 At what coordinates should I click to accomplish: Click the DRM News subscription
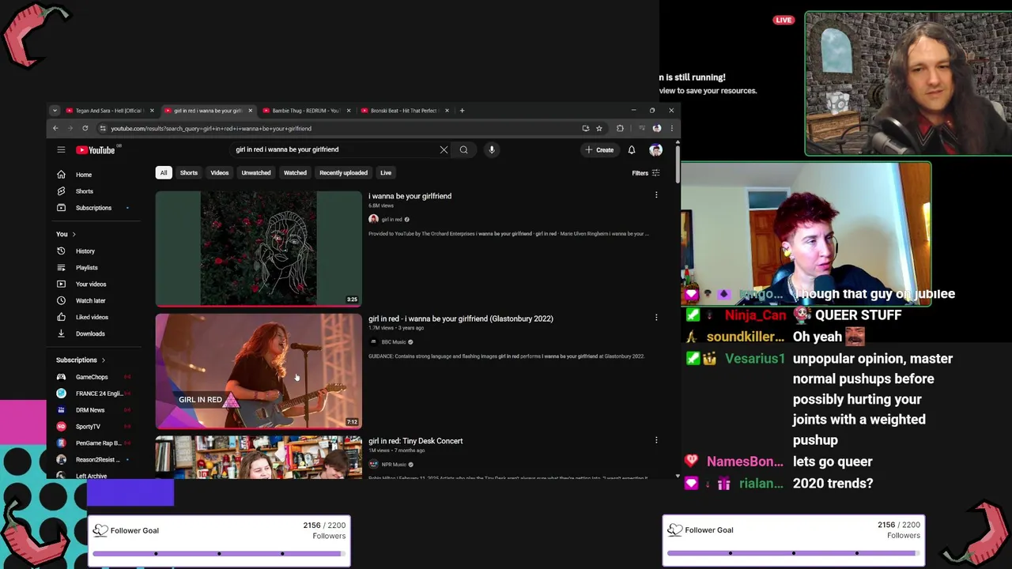point(90,410)
